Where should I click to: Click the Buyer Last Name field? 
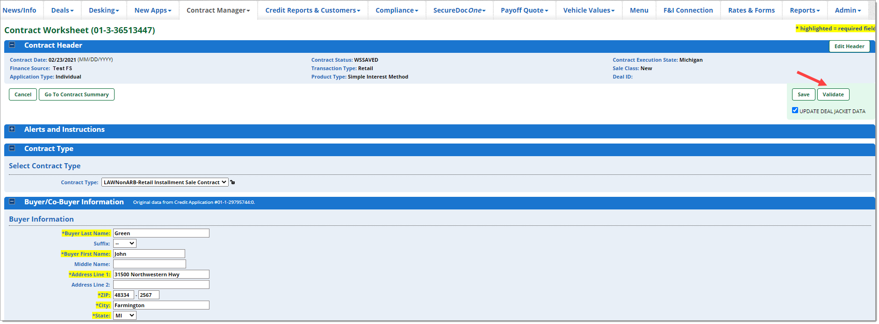point(161,233)
